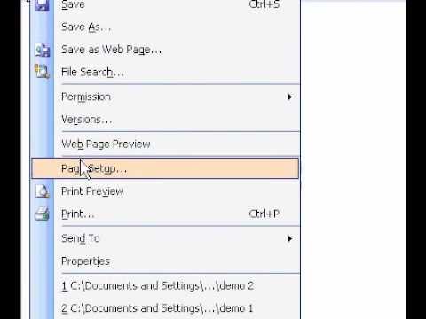Click the Save floppy disk icon
Image resolution: width=426 pixels, height=319 pixels.
click(x=42, y=4)
